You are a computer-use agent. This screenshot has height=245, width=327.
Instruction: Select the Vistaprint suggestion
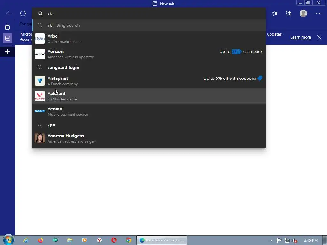[149, 81]
